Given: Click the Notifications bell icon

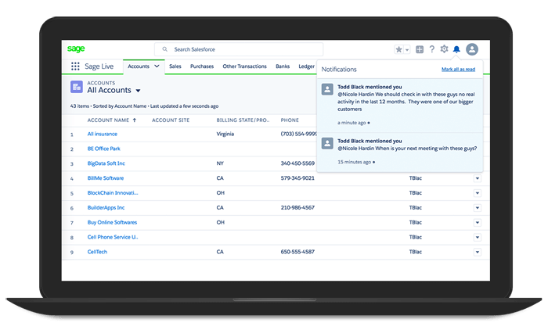Looking at the screenshot, I should 456,49.
